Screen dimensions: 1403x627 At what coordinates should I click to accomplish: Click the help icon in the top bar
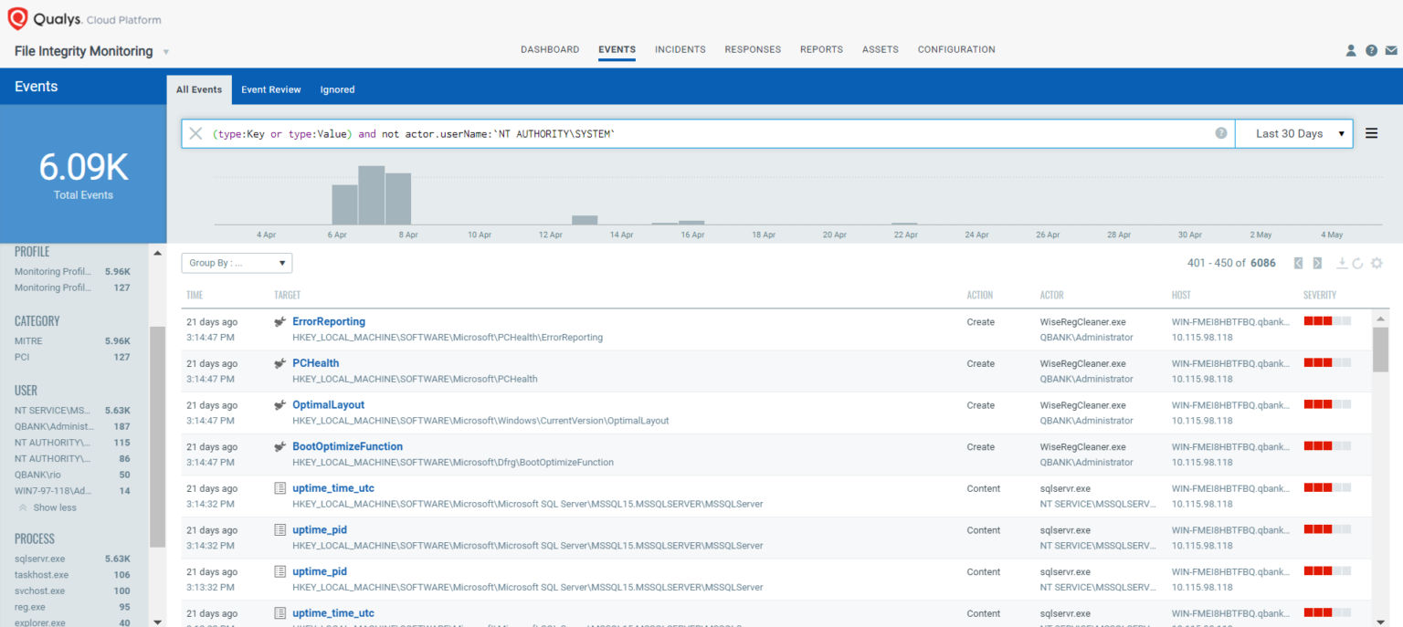pyautogui.click(x=1371, y=50)
